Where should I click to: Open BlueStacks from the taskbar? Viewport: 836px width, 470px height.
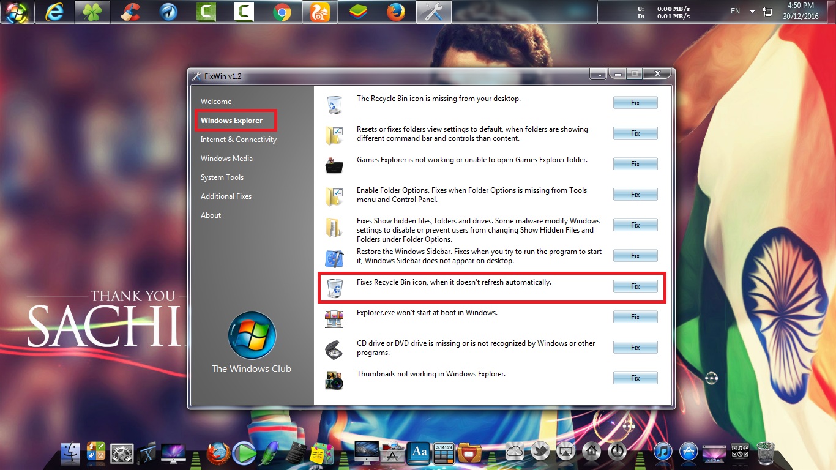coord(358,12)
